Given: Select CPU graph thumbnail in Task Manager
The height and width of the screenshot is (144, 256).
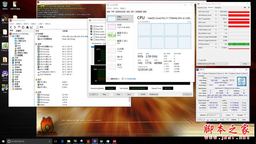Looking at the screenshot, I should click(x=112, y=19).
